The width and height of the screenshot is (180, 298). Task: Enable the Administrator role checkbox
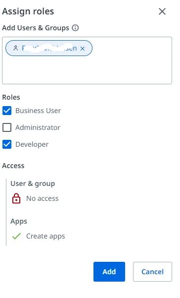click(7, 127)
